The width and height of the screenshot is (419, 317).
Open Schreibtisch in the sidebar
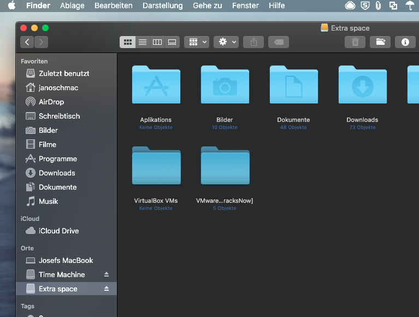(x=66, y=116)
